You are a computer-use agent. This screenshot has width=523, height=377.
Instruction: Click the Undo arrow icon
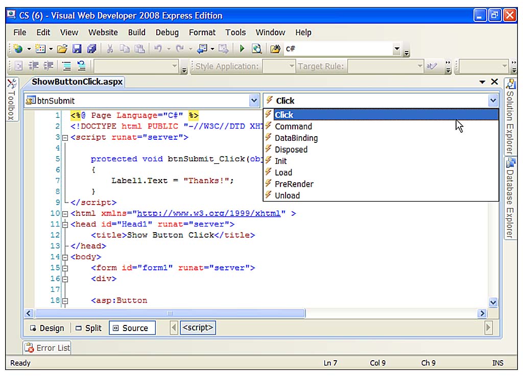pos(158,49)
